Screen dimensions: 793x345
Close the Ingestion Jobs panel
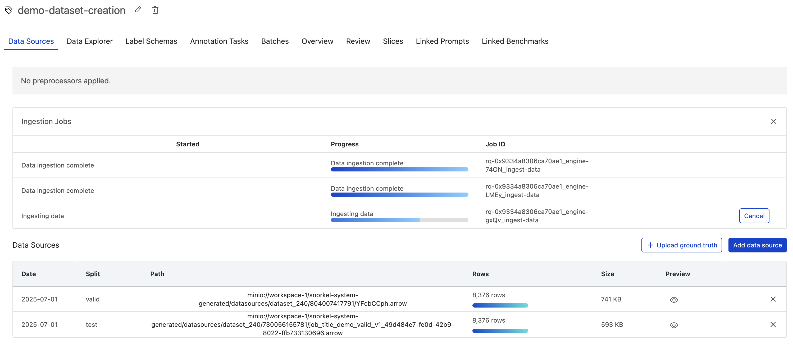pos(773,121)
